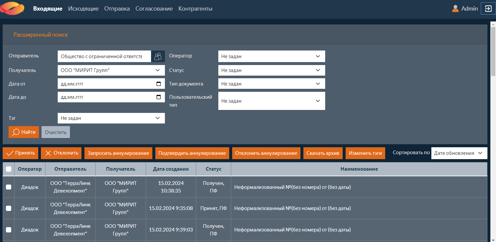Image resolution: width=496 pixels, height=242 pixels.
Task: Click the sender in the 9:35:08 row
Action: 71,208
